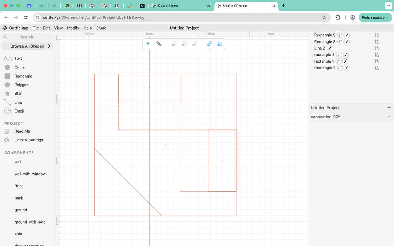Click the shapes Search field
The width and height of the screenshot is (394, 246).
(x=27, y=37)
